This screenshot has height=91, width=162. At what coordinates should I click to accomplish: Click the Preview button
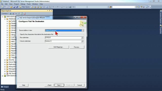click(77, 47)
